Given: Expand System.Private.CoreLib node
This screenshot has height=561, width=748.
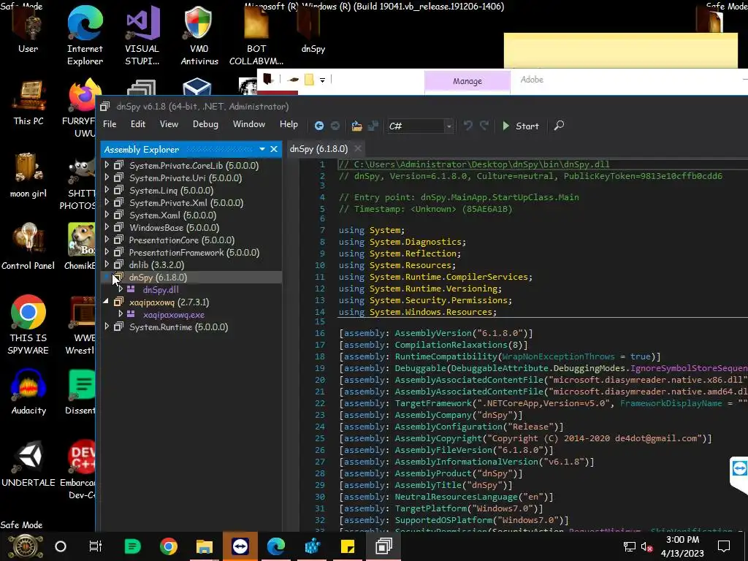Looking at the screenshot, I should click(107, 165).
